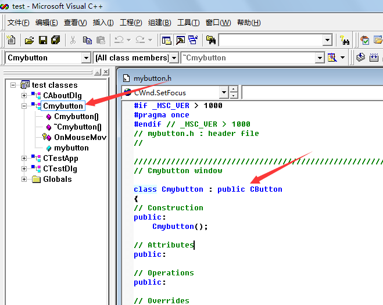Open the 编辑(E) Edit menu
This screenshot has width=383, height=305.
tap(46, 23)
